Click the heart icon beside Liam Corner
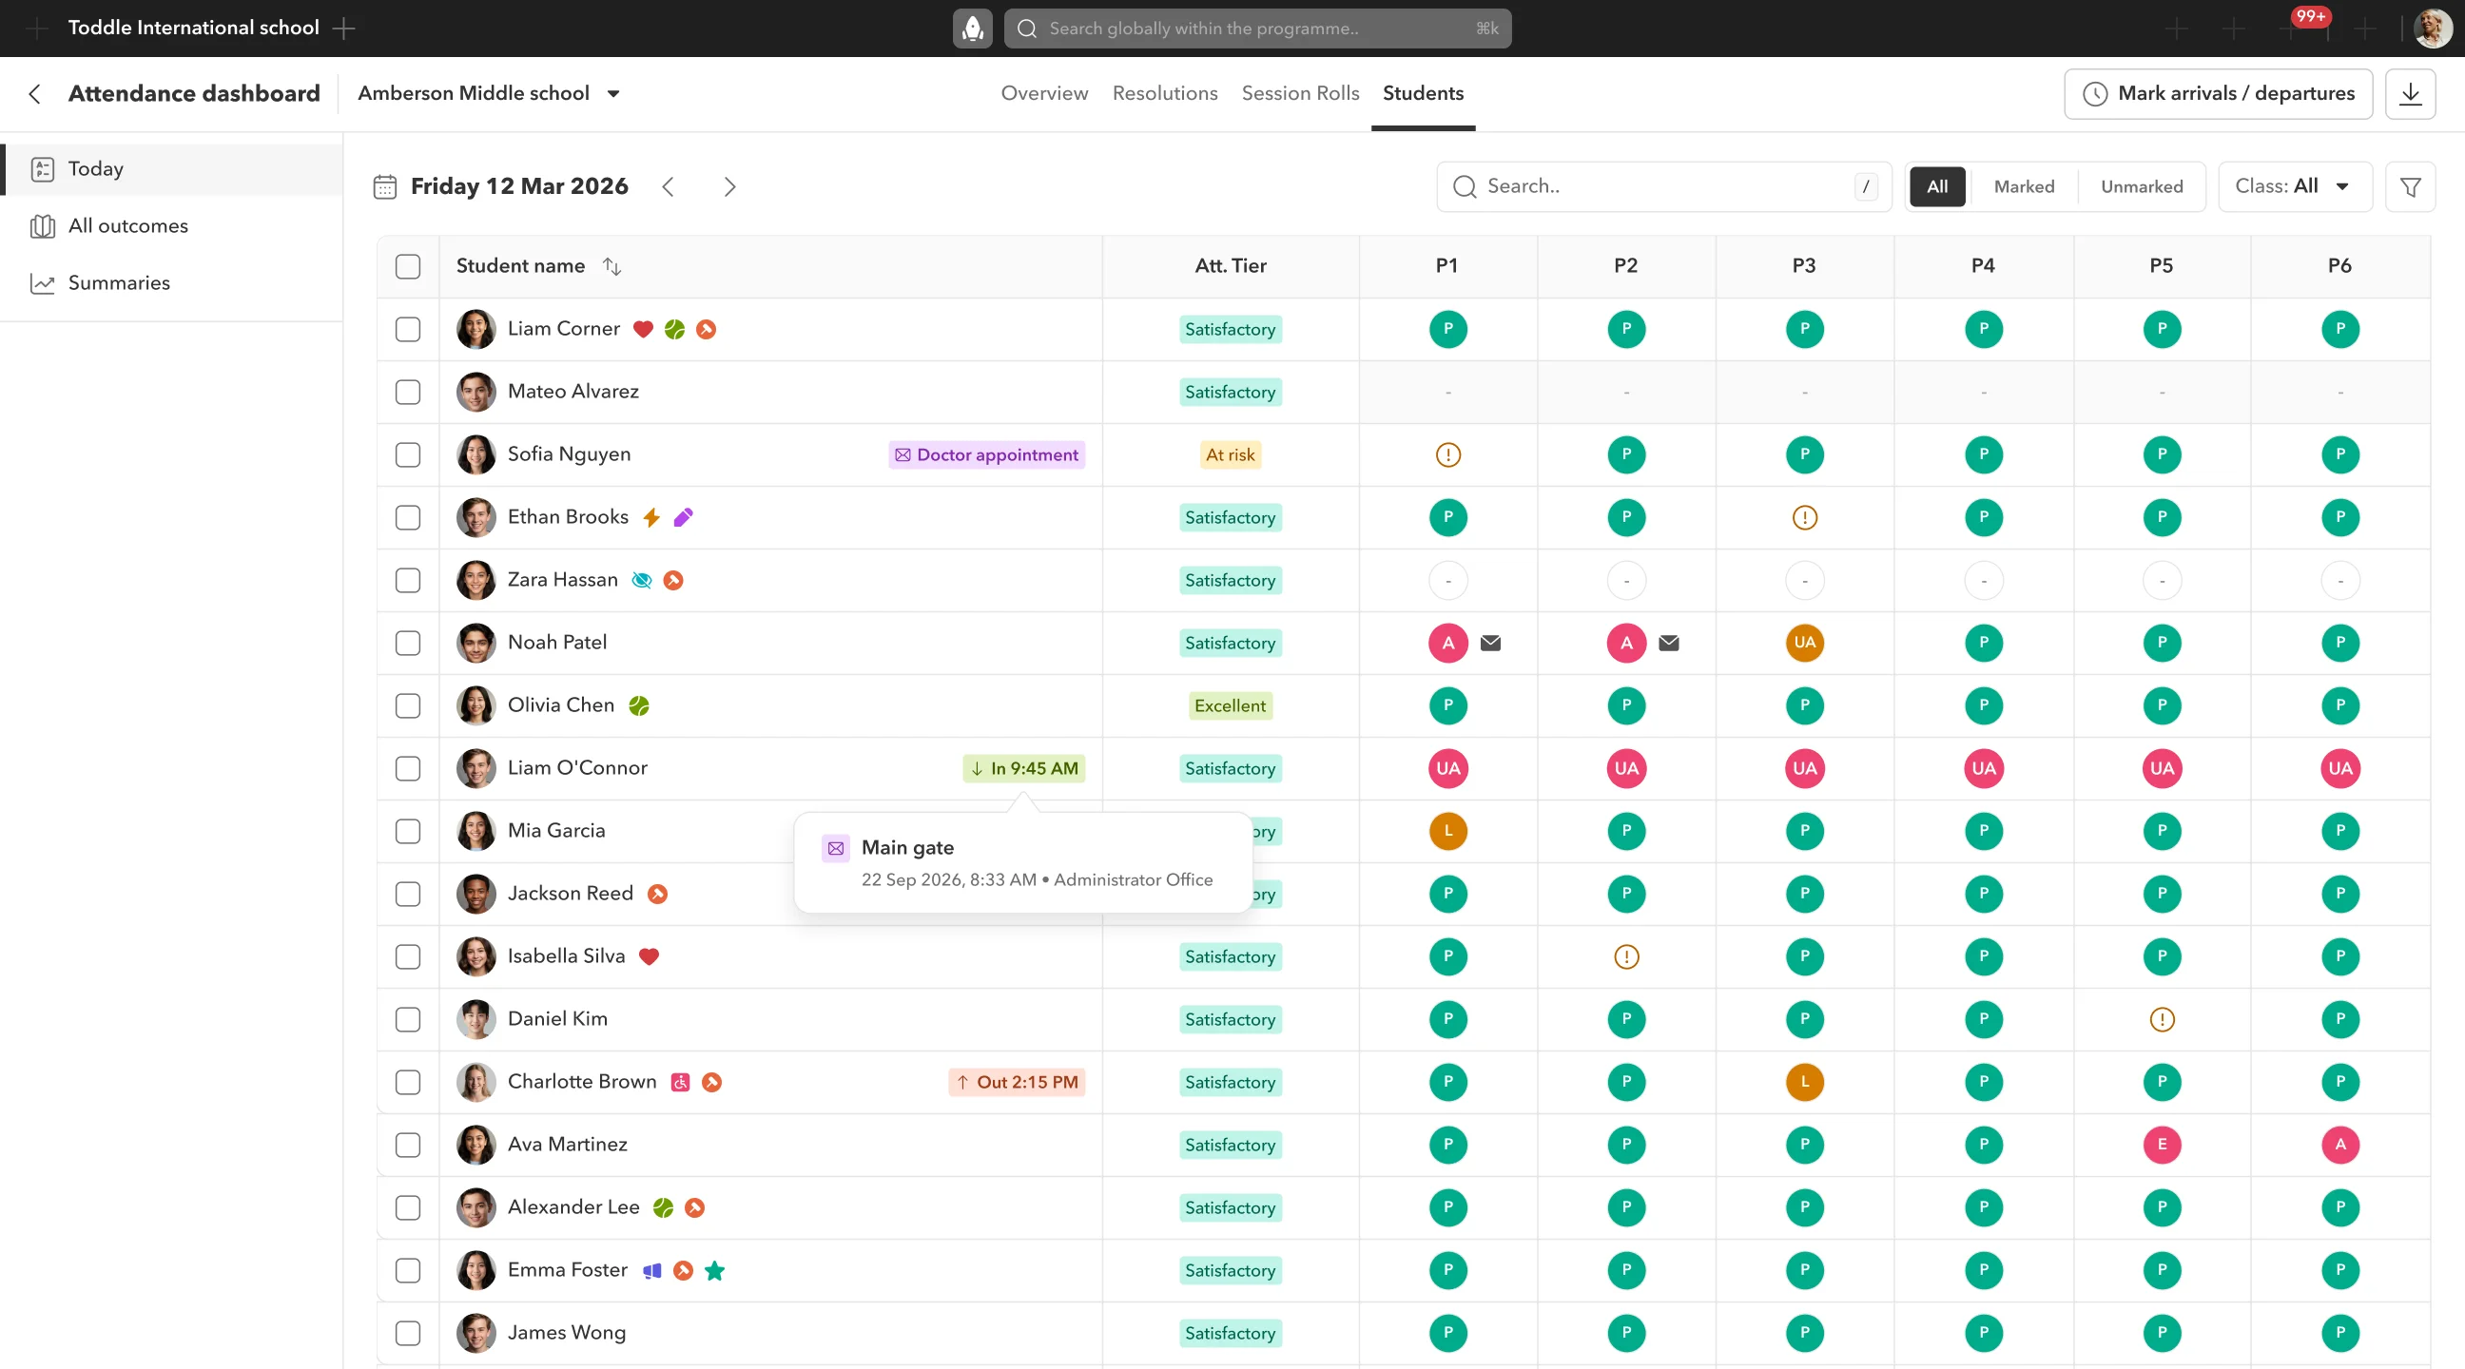Viewport: 2465px width, 1369px height. click(x=643, y=329)
